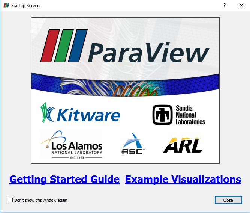Click the ParaView splash image
This screenshot has height=213, width=250.
pyautogui.click(x=125, y=91)
